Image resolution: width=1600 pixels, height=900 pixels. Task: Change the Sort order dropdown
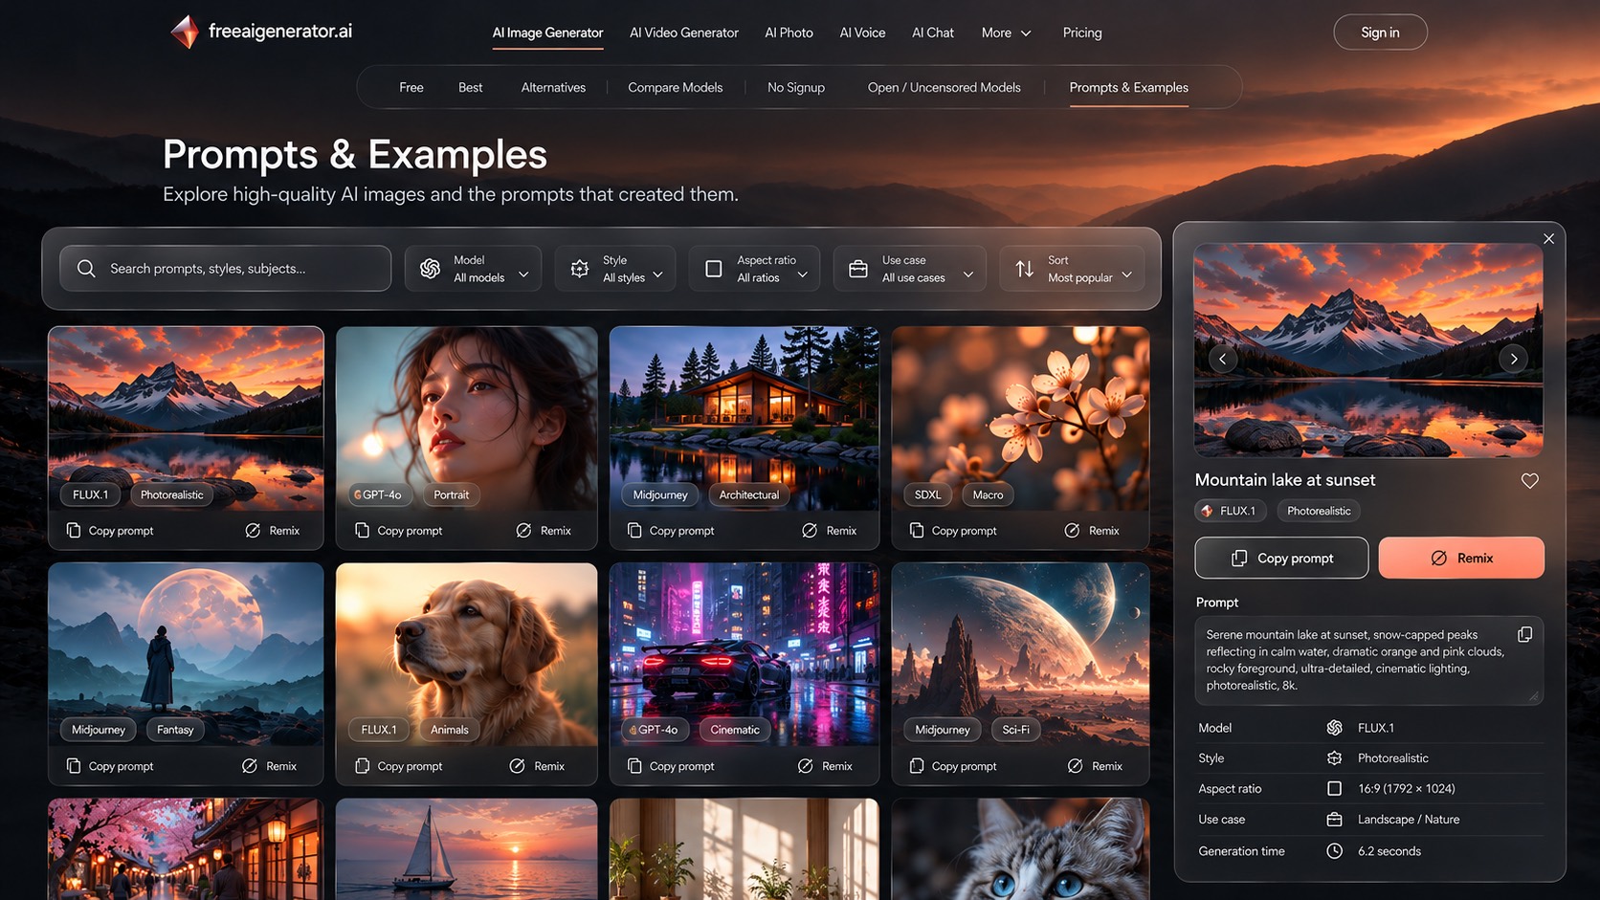coord(1073,269)
